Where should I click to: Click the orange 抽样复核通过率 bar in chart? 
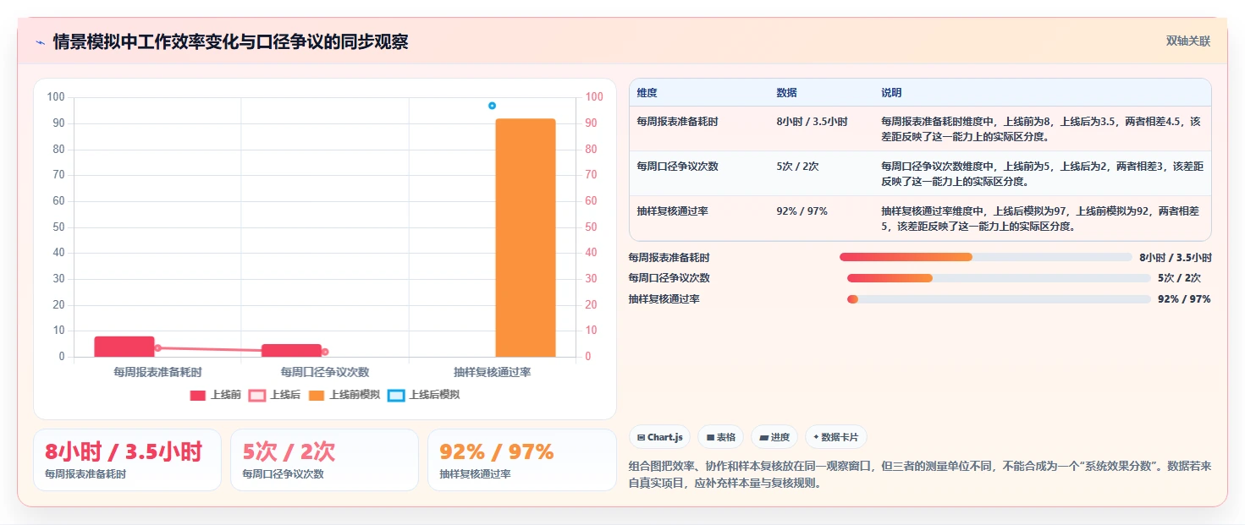[x=526, y=238]
